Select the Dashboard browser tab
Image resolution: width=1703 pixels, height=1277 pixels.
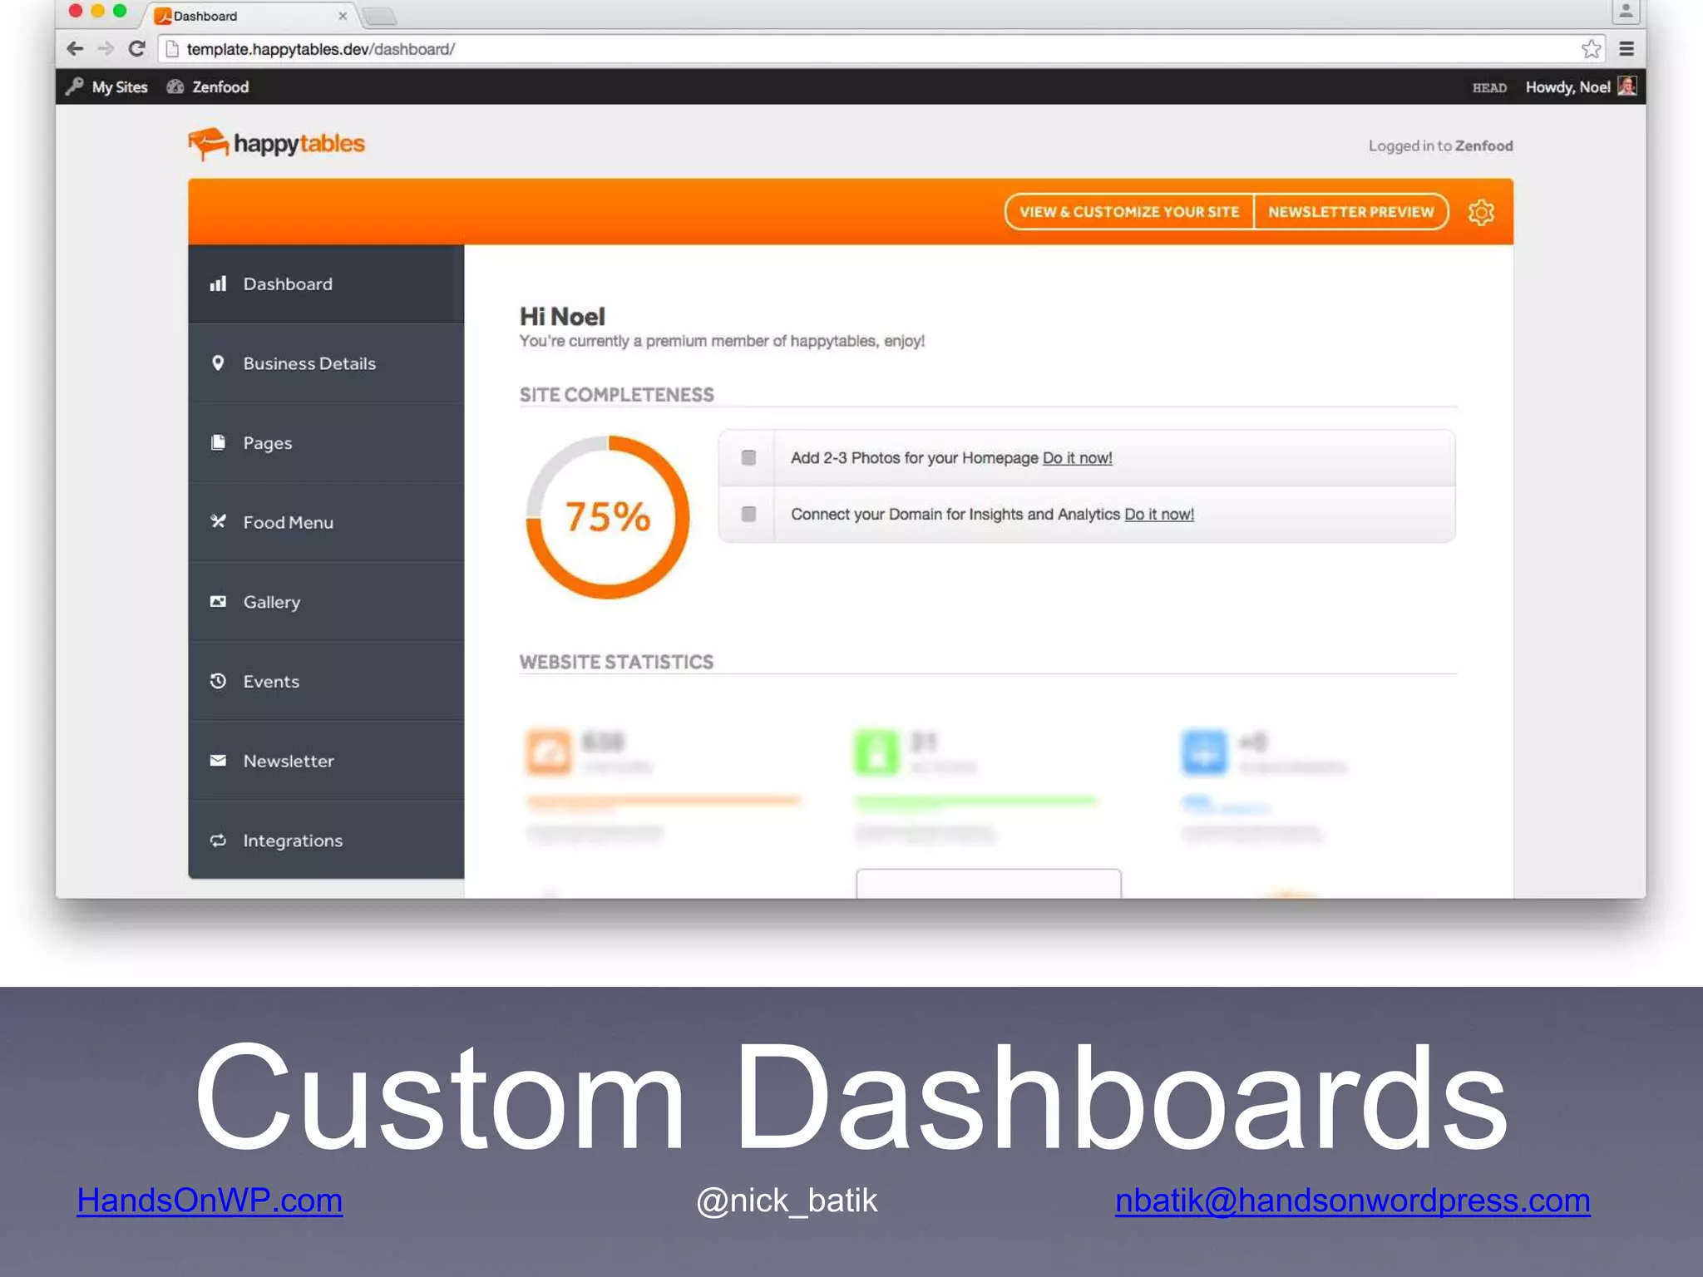click(249, 16)
